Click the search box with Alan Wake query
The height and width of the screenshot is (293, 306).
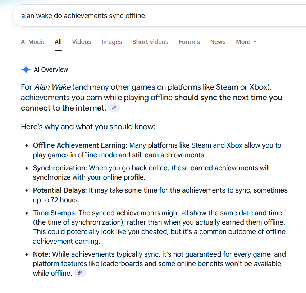tap(159, 15)
